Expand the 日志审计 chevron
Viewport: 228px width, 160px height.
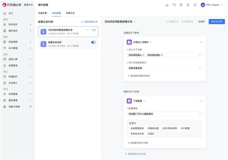click(x=30, y=83)
